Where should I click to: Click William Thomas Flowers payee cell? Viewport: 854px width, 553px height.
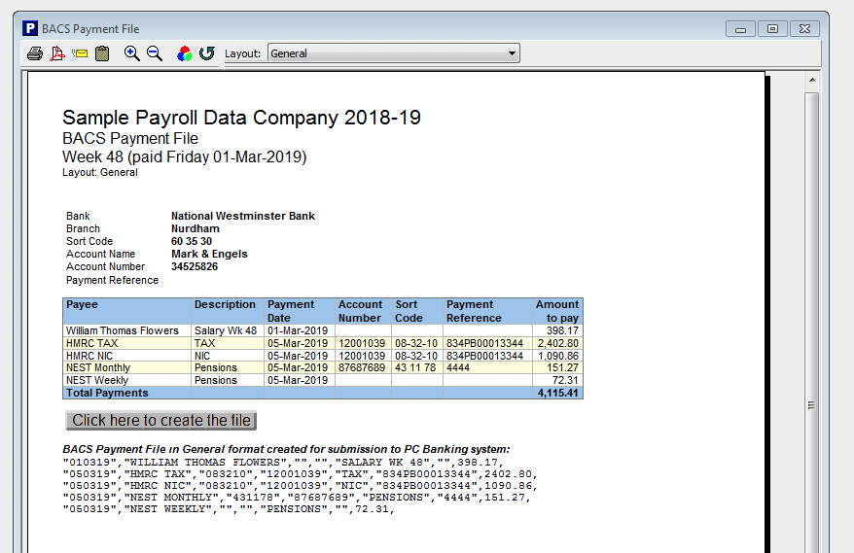click(x=126, y=330)
